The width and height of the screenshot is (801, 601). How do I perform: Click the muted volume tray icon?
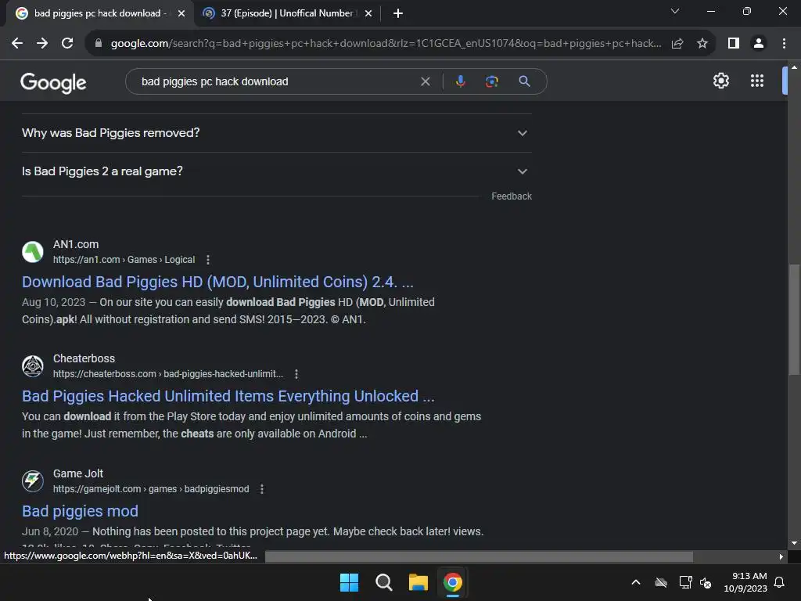tap(706, 582)
